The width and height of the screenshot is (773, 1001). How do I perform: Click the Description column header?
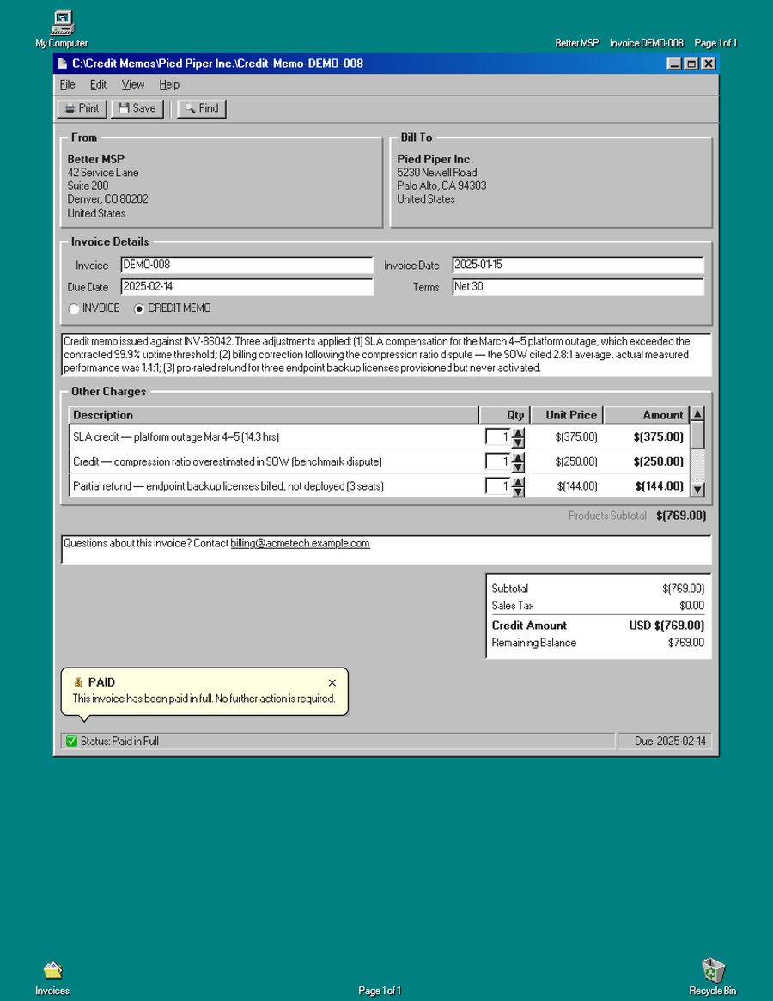coord(273,415)
